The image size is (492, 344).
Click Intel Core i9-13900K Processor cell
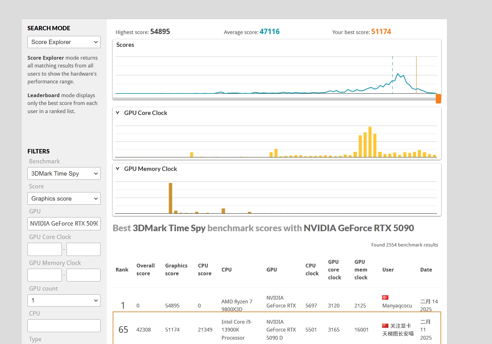237,330
